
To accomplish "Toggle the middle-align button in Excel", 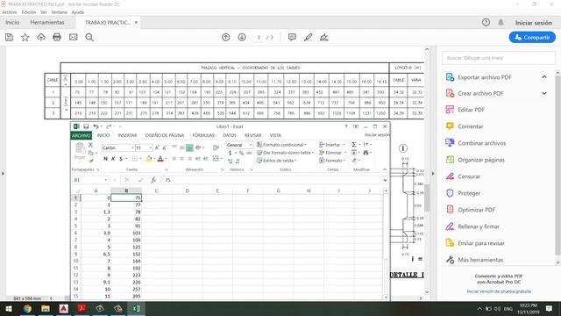I will 189,147.
